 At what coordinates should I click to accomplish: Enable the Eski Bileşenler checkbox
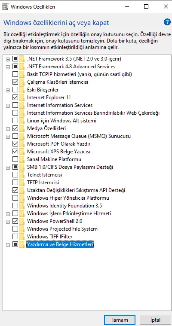point(15,90)
